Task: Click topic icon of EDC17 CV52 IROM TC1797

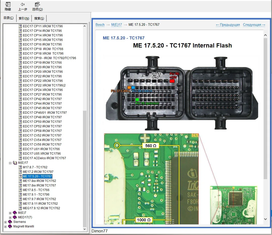Action: 20,135
